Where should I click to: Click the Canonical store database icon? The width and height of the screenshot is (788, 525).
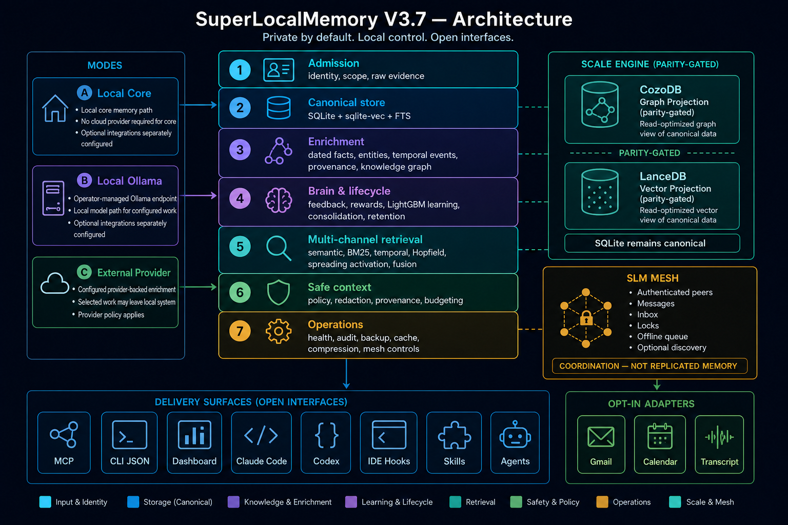coord(279,108)
